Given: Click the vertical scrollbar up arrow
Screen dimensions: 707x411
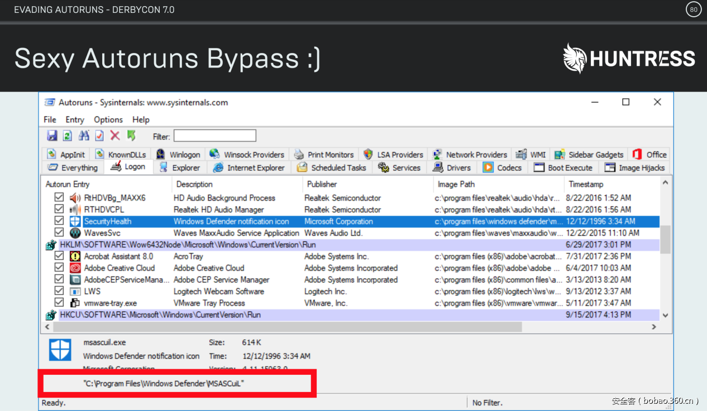Looking at the screenshot, I should [665, 183].
